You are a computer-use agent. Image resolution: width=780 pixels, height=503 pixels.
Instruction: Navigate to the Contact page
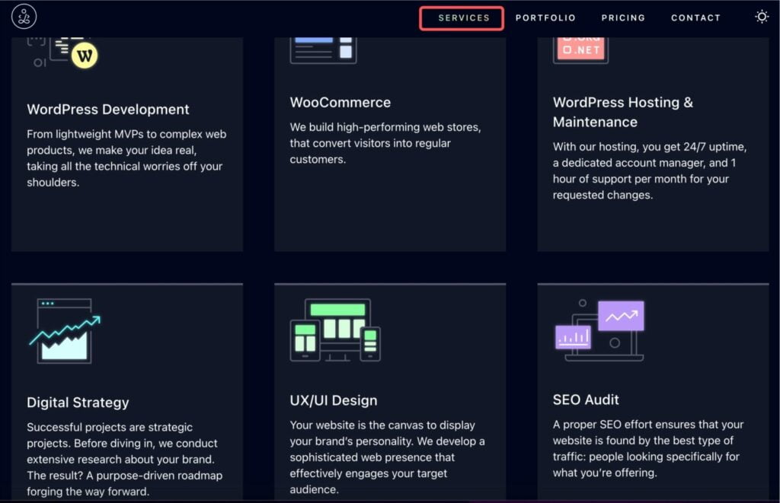click(695, 18)
